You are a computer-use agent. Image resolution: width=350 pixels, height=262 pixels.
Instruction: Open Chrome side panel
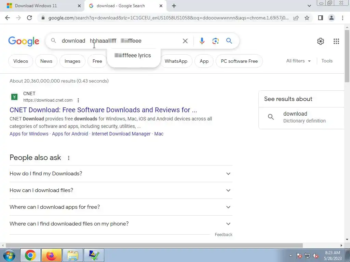point(321,18)
